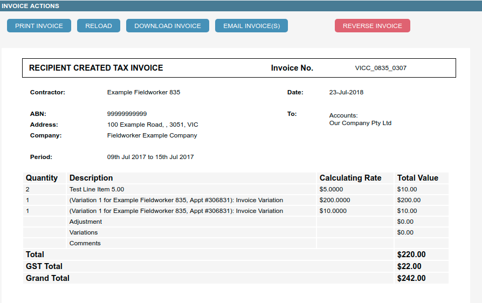482x303 pixels.
Task: Click the Invoice Actions panel header
Action: (30, 6)
